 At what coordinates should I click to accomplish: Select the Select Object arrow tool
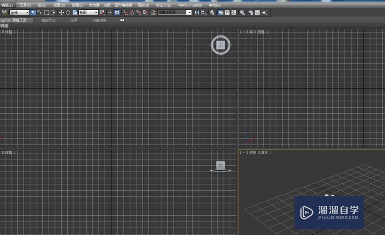pos(33,12)
